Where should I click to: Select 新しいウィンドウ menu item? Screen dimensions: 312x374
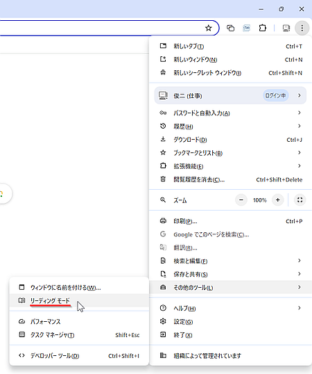click(x=230, y=60)
